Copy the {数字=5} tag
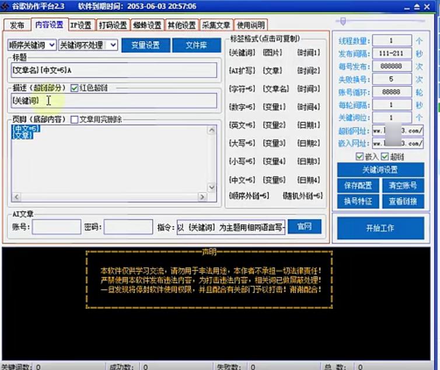Viewport: 440px width, 370px height. click(242, 107)
